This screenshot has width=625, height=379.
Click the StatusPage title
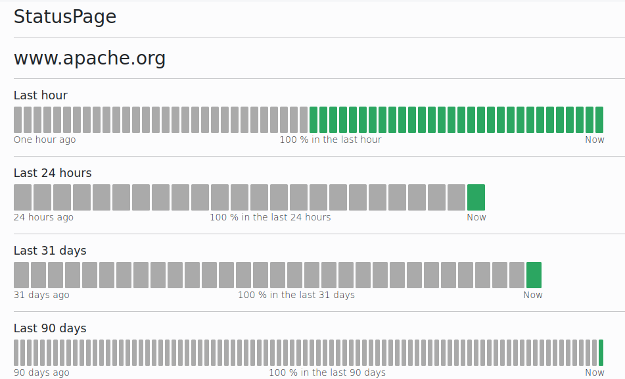(65, 17)
